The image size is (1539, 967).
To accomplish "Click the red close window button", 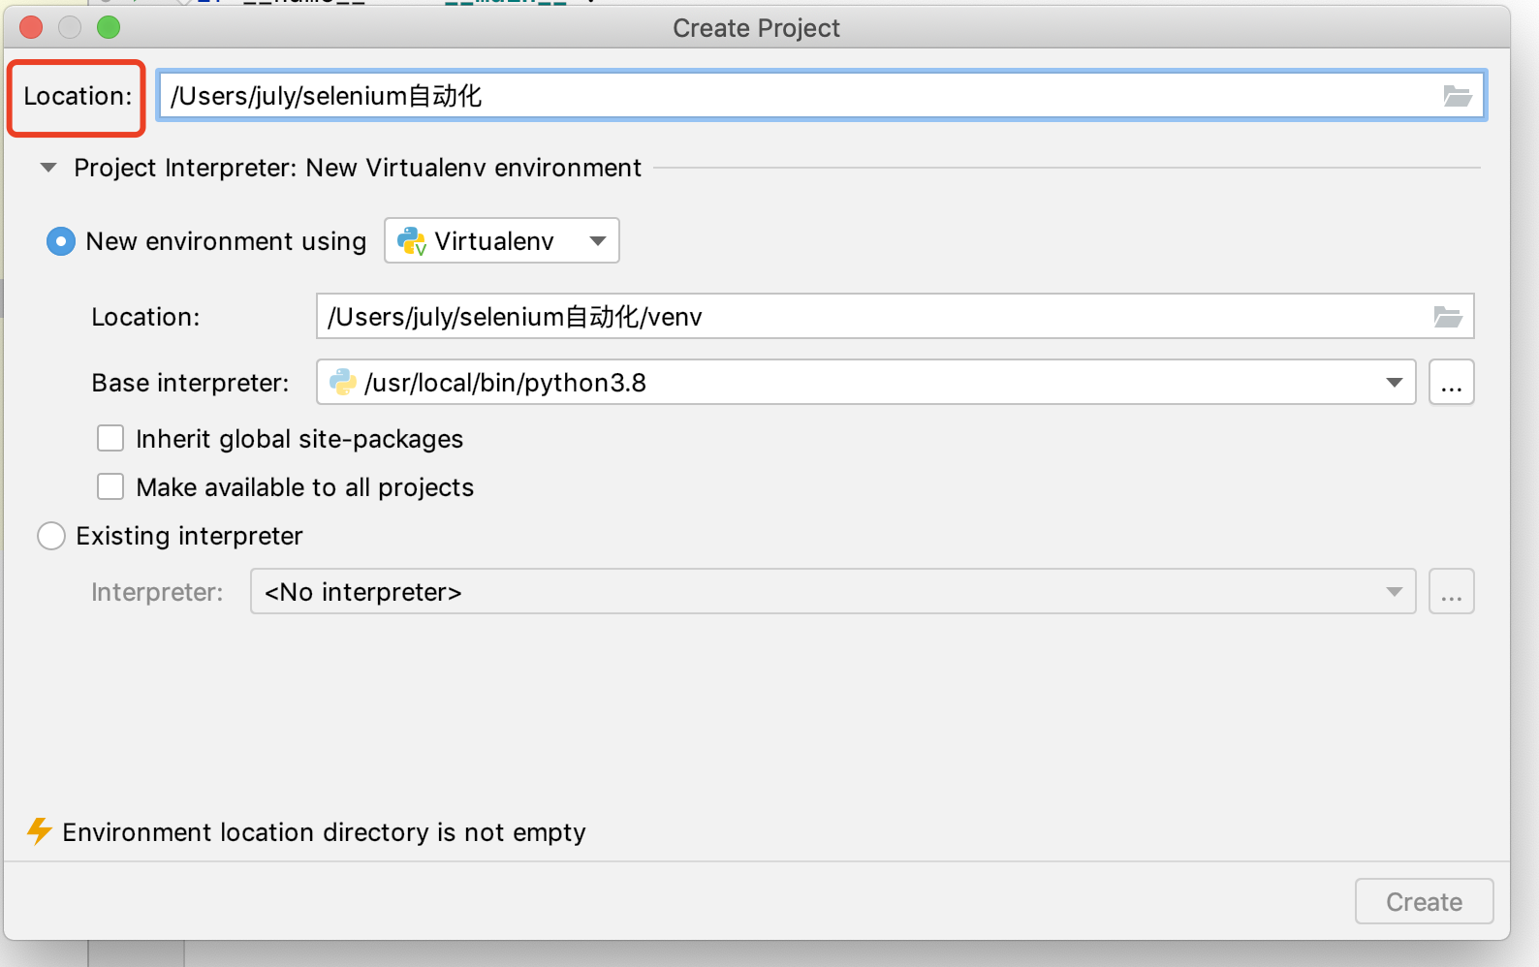I will coord(31,27).
